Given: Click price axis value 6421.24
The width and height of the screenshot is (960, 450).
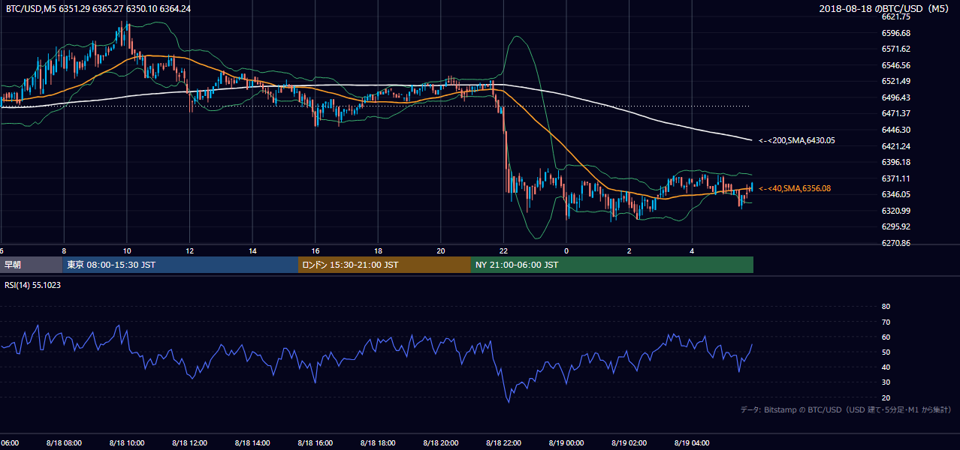Looking at the screenshot, I should click(x=897, y=146).
